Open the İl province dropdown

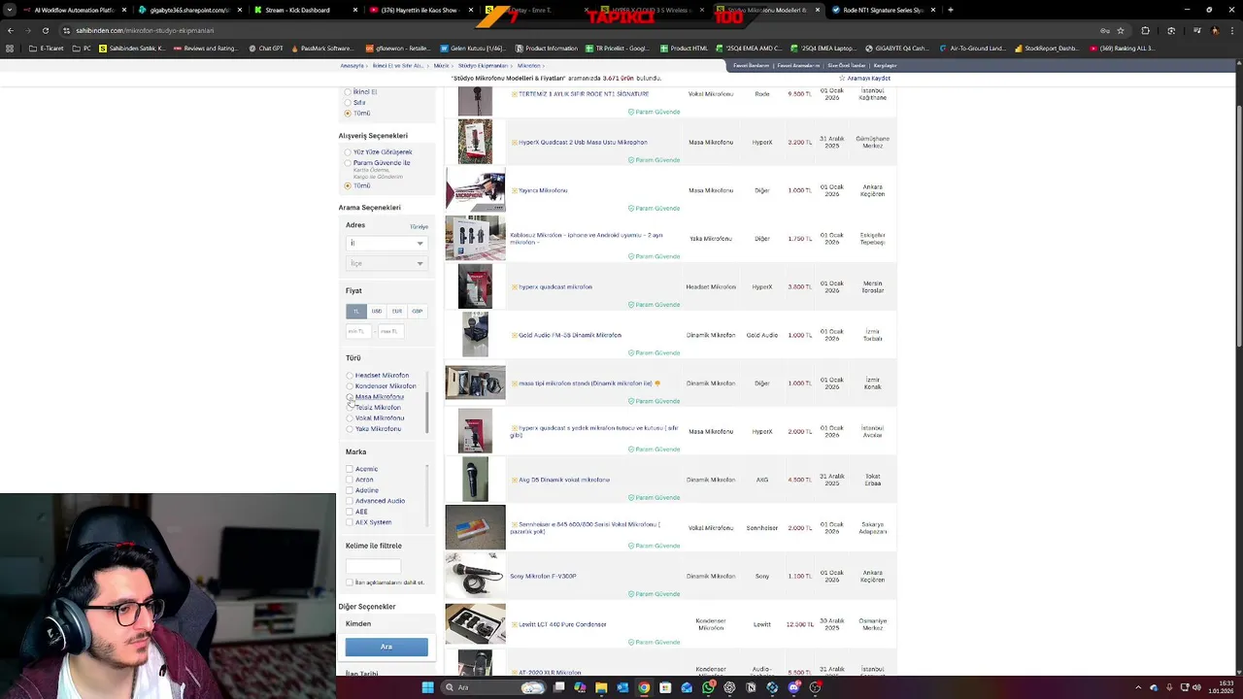pyautogui.click(x=386, y=244)
